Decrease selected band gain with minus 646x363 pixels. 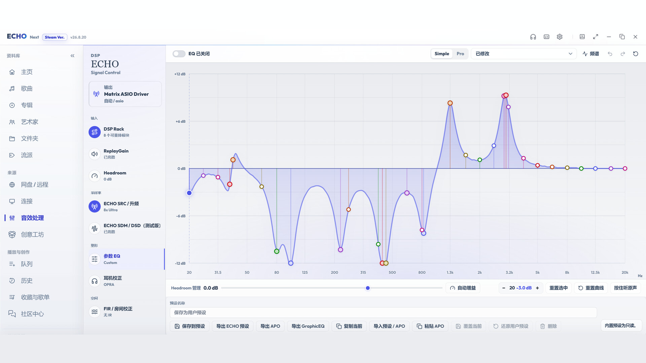[504, 288]
